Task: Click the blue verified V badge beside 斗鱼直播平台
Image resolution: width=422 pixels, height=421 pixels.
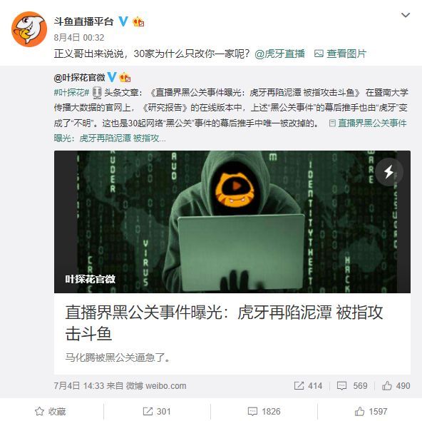Action: (x=123, y=21)
